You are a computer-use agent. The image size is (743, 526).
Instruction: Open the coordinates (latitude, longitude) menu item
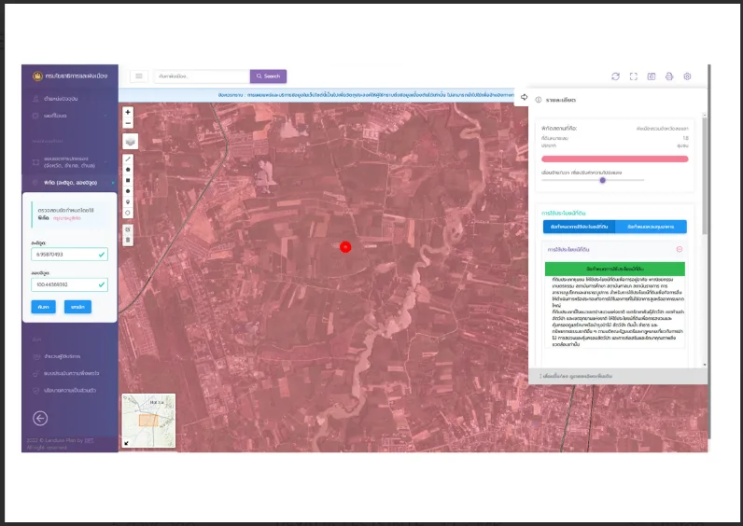(69, 183)
